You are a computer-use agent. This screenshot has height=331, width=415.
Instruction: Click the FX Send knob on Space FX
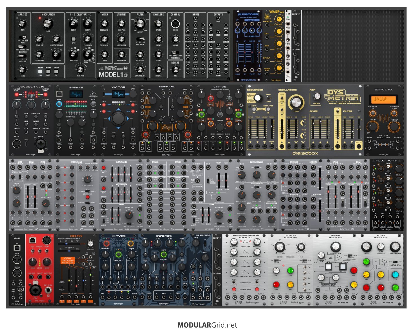(373, 126)
